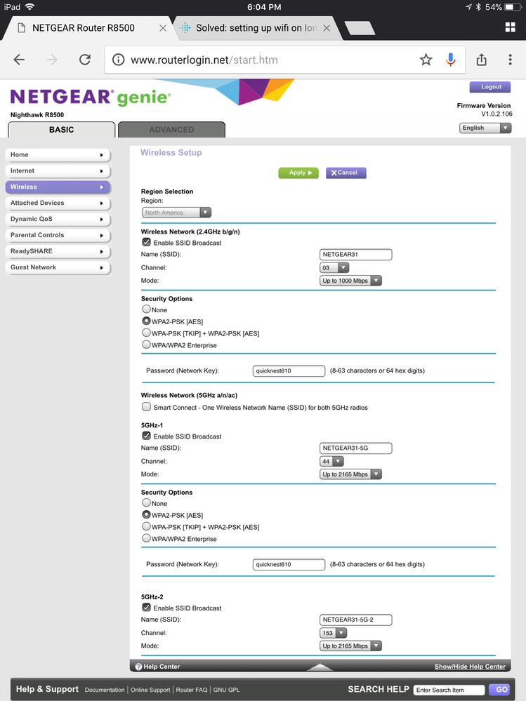
Task: Open the three-dot browser menu
Action: [x=510, y=60]
